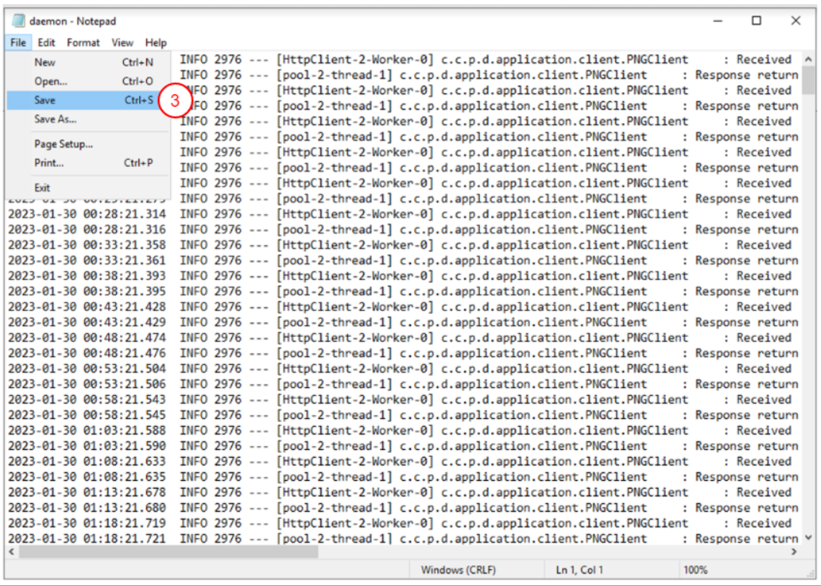Click horizontal scrollbar left arrow

12,551
